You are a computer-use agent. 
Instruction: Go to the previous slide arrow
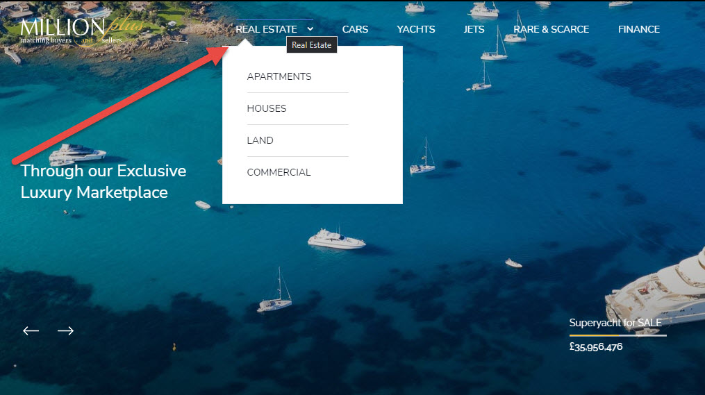[31, 331]
